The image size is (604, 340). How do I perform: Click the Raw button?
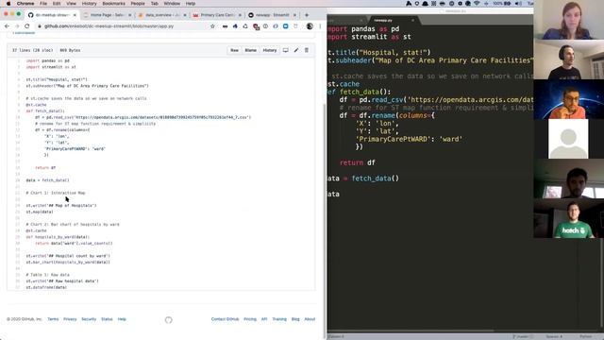click(x=234, y=50)
